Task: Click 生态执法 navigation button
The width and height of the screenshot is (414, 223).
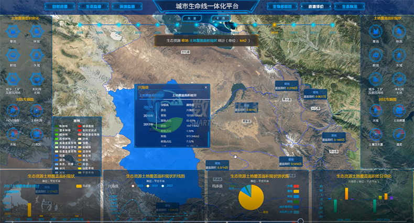Action: coord(347,6)
